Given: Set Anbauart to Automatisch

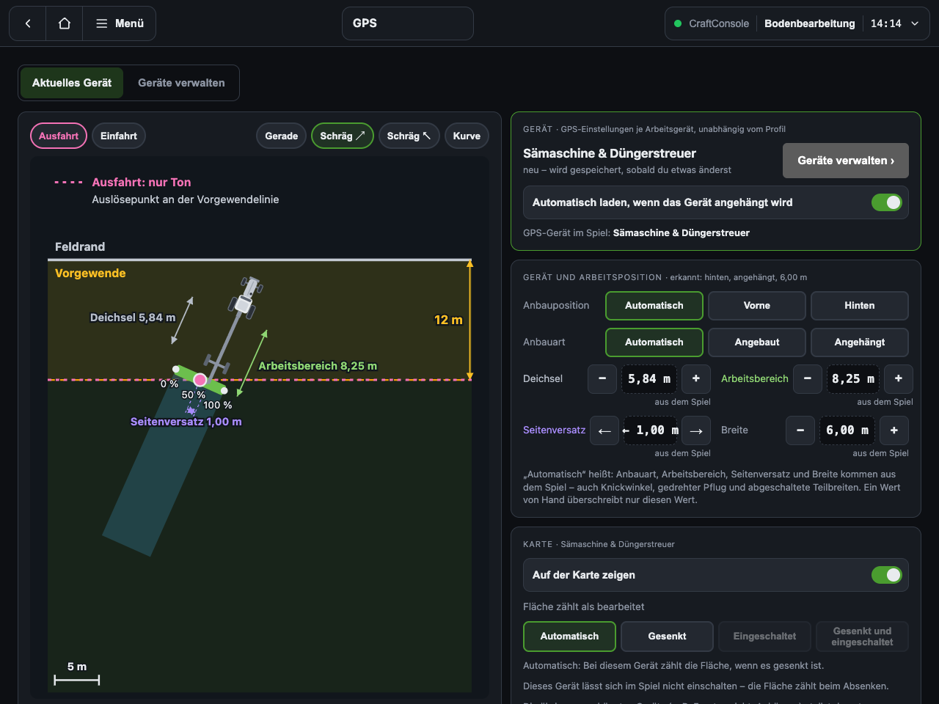Looking at the screenshot, I should [x=654, y=342].
